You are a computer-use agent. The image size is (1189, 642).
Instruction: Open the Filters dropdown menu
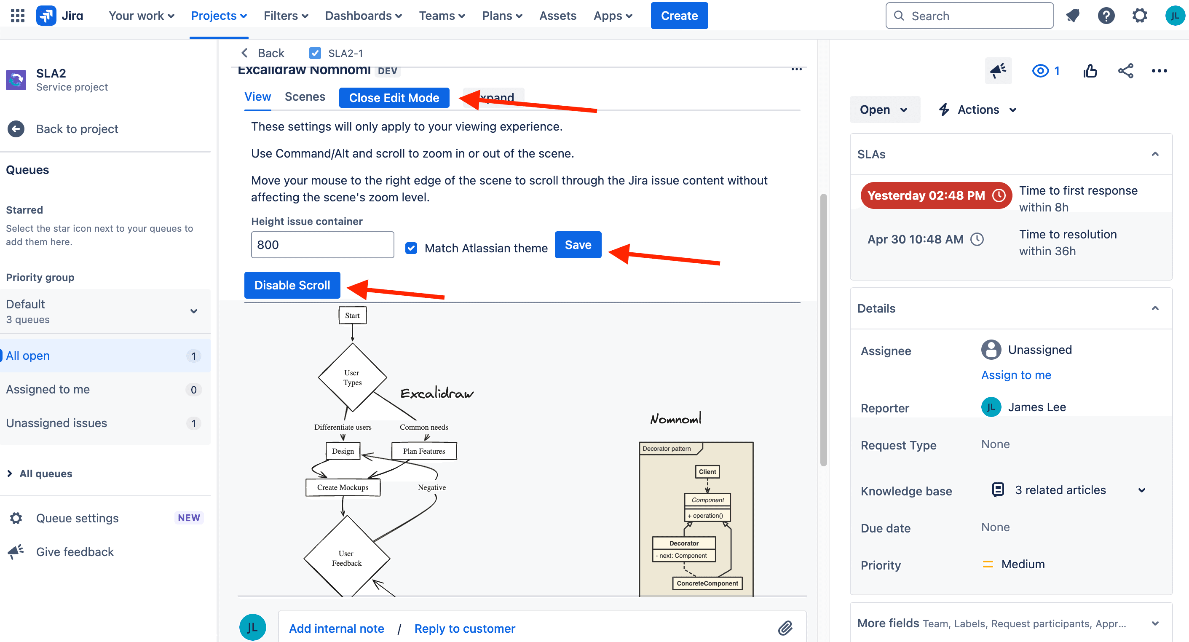tap(286, 16)
